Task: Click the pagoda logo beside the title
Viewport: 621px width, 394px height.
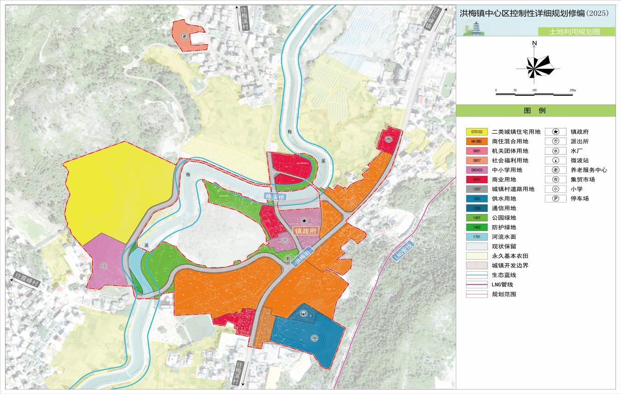Action: [475, 29]
